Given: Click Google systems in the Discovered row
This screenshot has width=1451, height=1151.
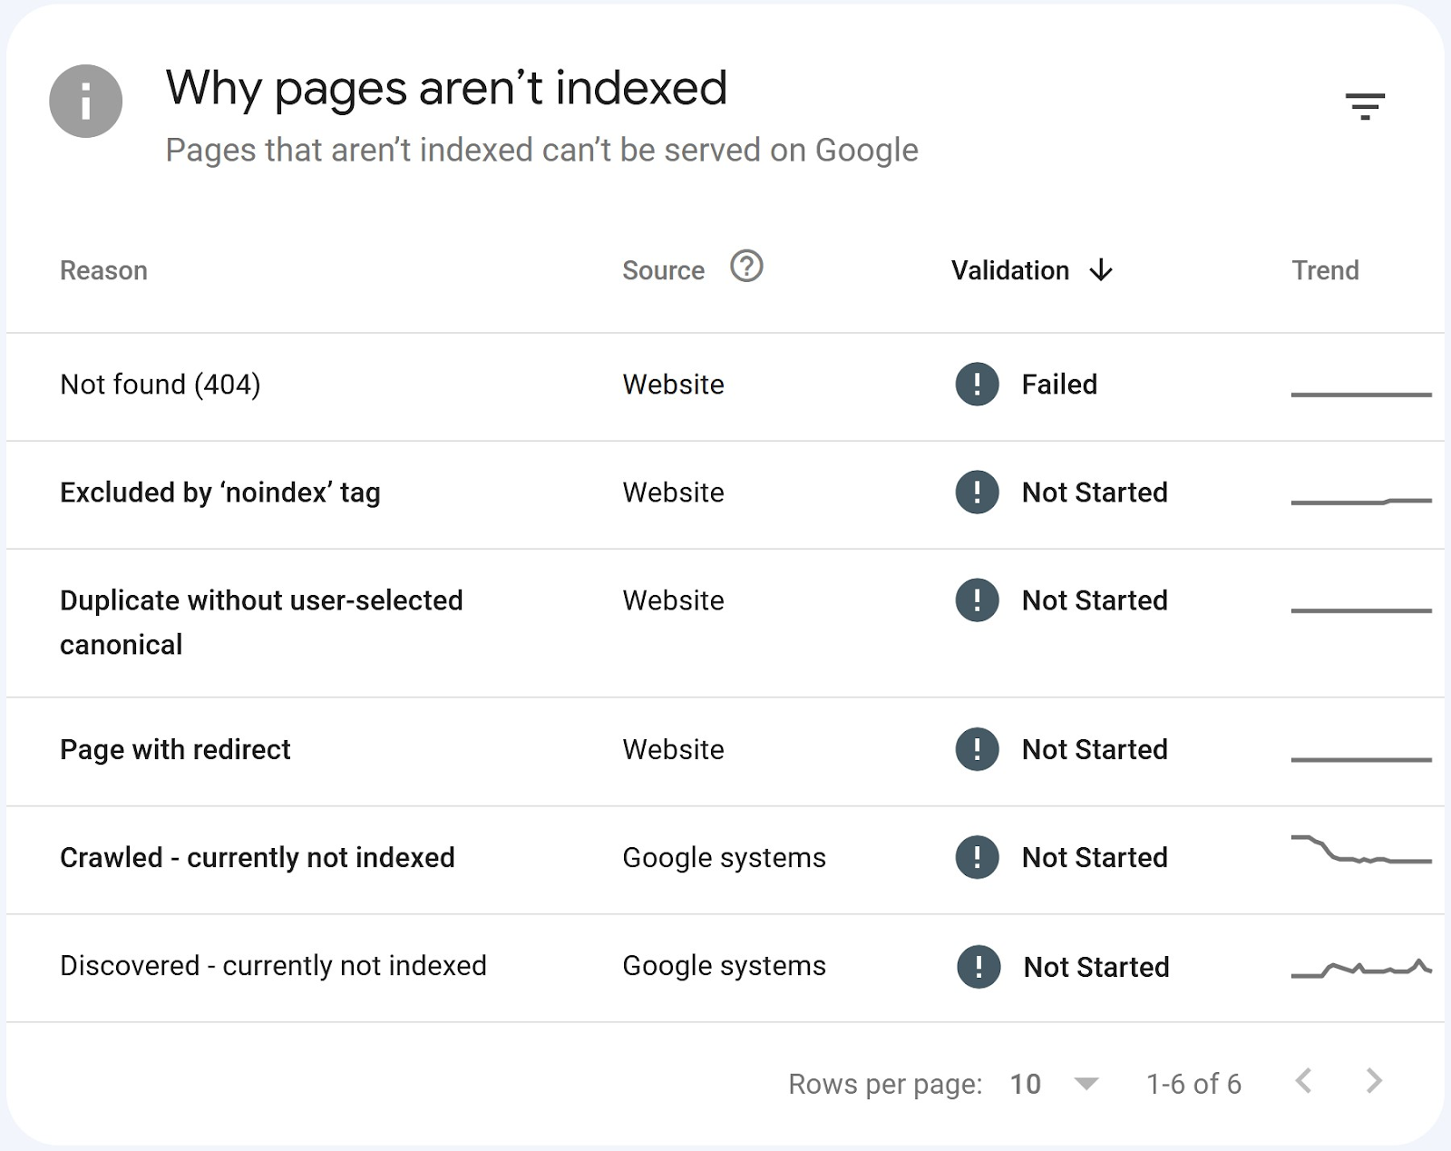Looking at the screenshot, I should [x=724, y=966].
